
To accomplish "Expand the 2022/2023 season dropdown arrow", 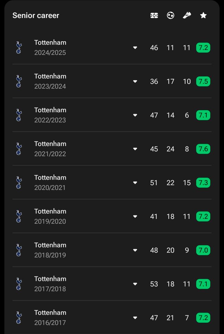I will pos(135,115).
